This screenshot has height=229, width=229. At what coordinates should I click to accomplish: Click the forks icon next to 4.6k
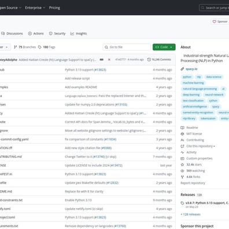(182, 177)
